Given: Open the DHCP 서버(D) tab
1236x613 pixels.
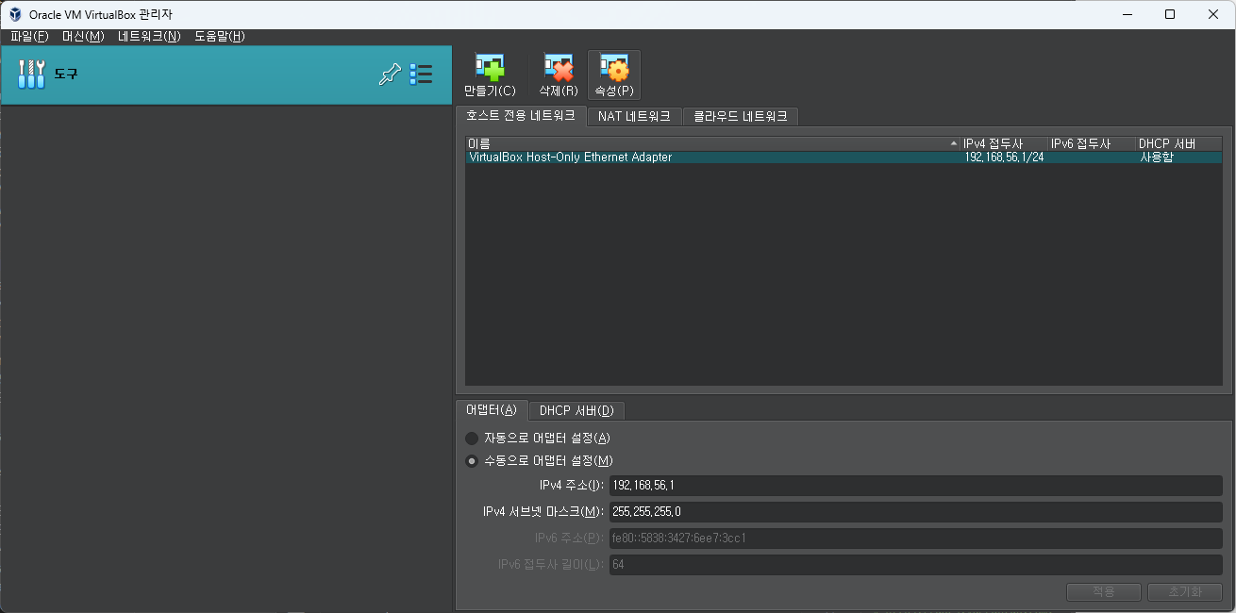Looking at the screenshot, I should pos(576,410).
